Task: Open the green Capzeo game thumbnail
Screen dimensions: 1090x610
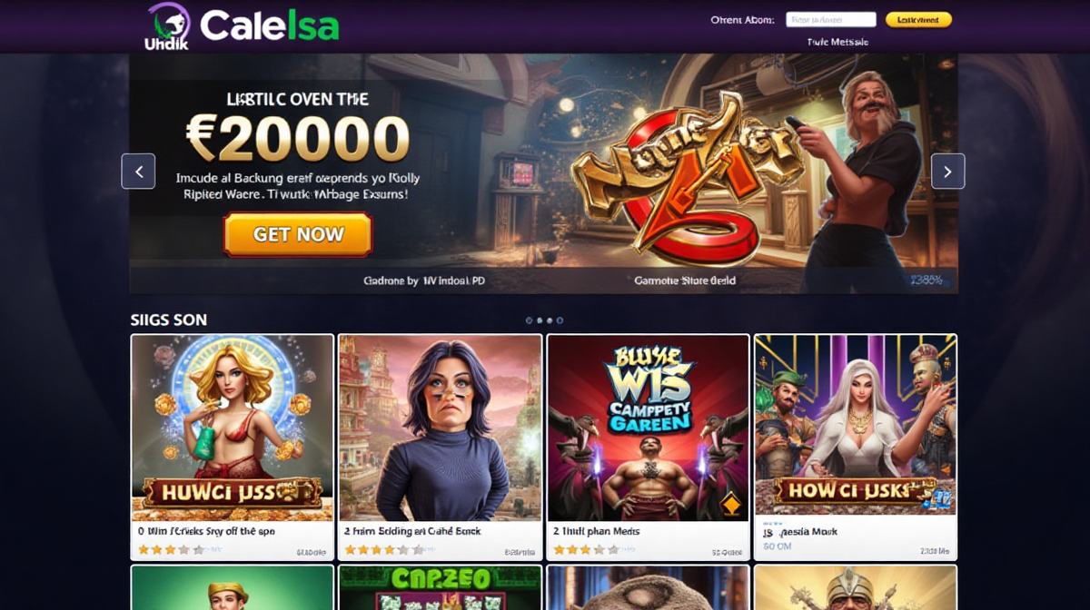Action: 441,587
